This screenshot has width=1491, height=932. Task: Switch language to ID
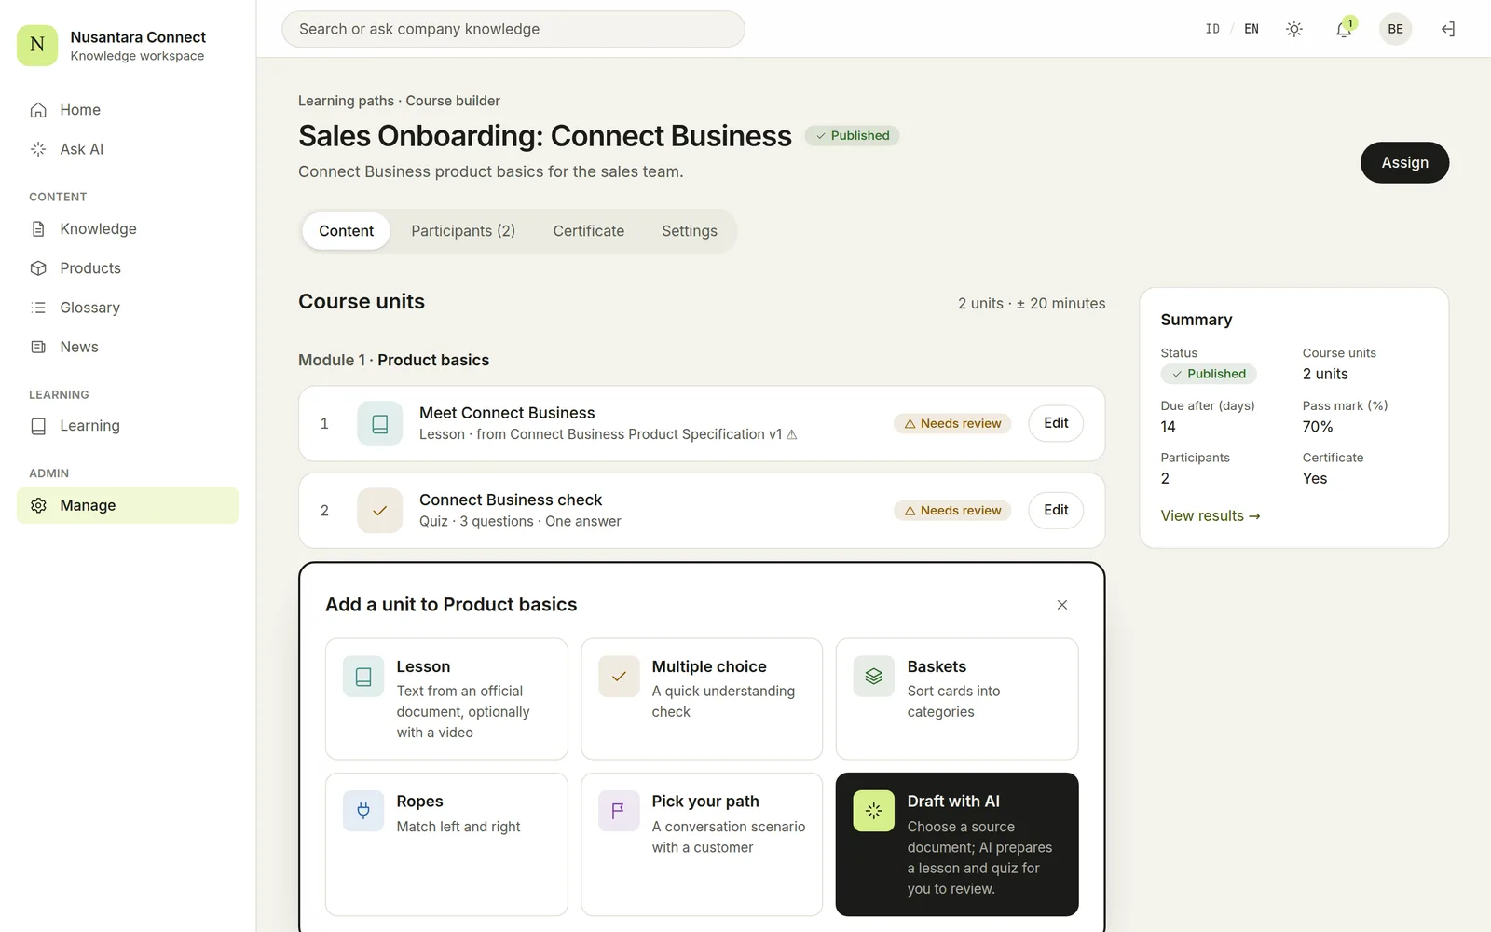(1212, 29)
